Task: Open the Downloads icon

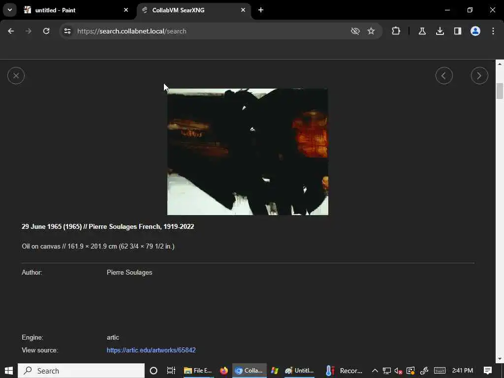Action: click(x=440, y=31)
